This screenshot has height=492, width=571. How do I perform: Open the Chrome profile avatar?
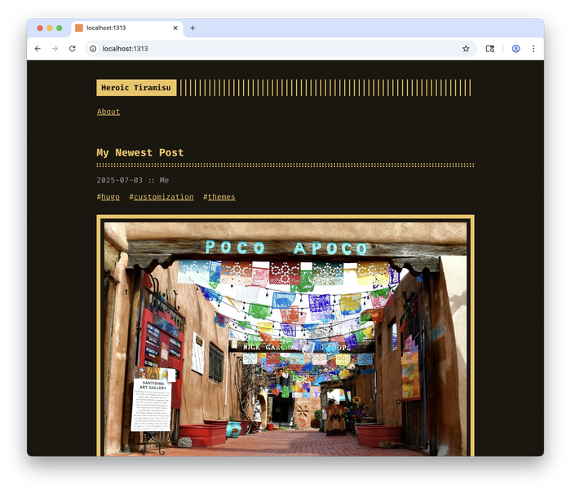516,49
